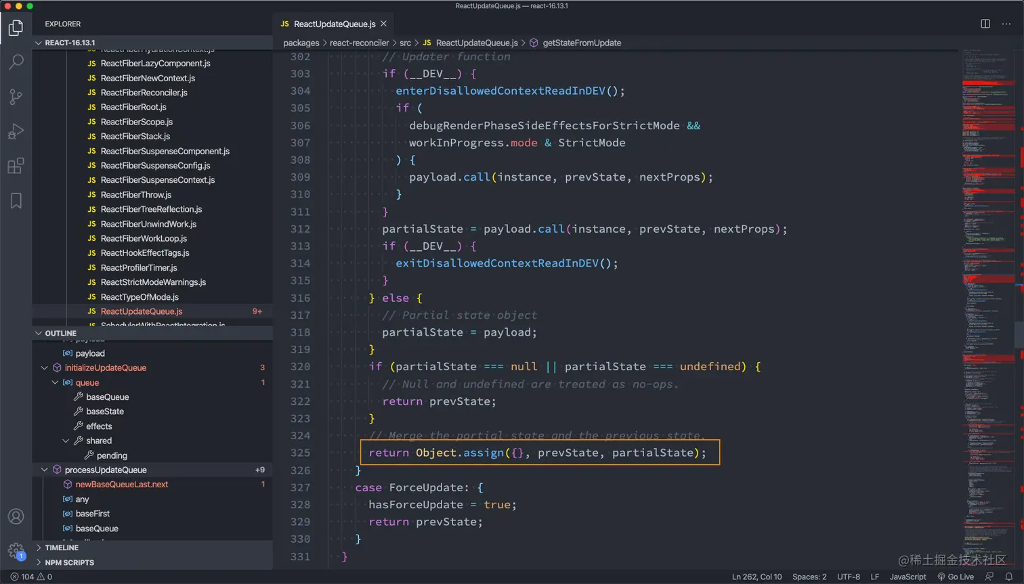Open the Manage gear icon
The image size is (1024, 584).
(x=16, y=550)
